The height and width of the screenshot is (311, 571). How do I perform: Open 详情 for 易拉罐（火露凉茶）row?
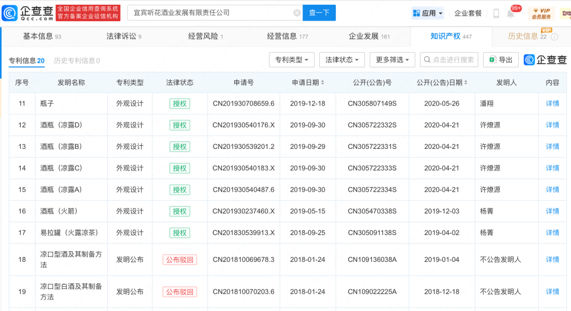coord(552,232)
